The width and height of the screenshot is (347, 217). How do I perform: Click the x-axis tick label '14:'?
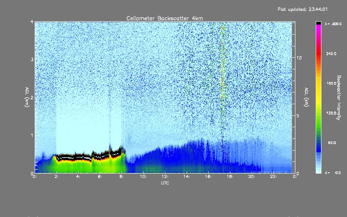click(x=187, y=177)
